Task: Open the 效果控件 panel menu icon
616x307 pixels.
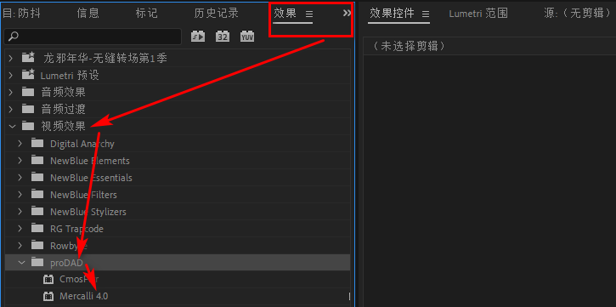Action: pyautogui.click(x=425, y=14)
